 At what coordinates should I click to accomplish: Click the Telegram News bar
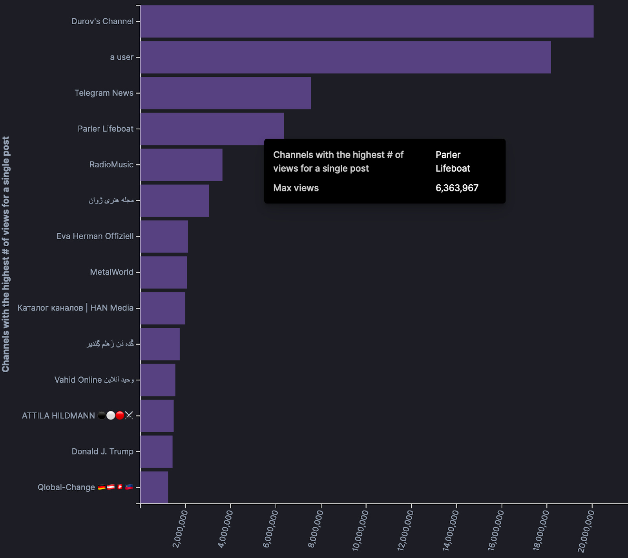click(x=226, y=93)
